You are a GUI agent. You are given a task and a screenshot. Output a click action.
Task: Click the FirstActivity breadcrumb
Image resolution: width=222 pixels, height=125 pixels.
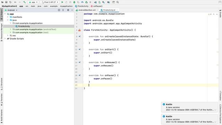coord(82,6)
